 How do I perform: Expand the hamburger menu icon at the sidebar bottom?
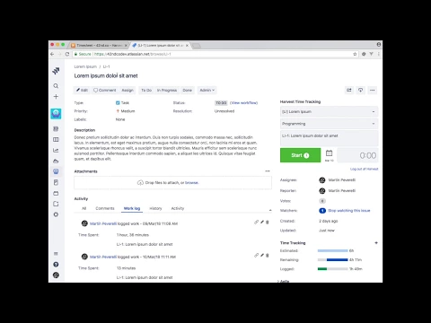click(56, 254)
